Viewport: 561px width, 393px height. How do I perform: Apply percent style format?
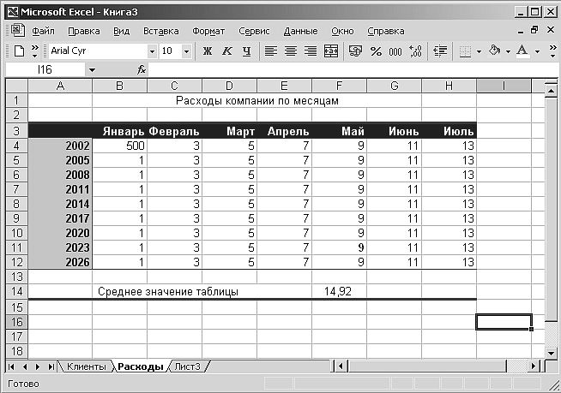376,51
